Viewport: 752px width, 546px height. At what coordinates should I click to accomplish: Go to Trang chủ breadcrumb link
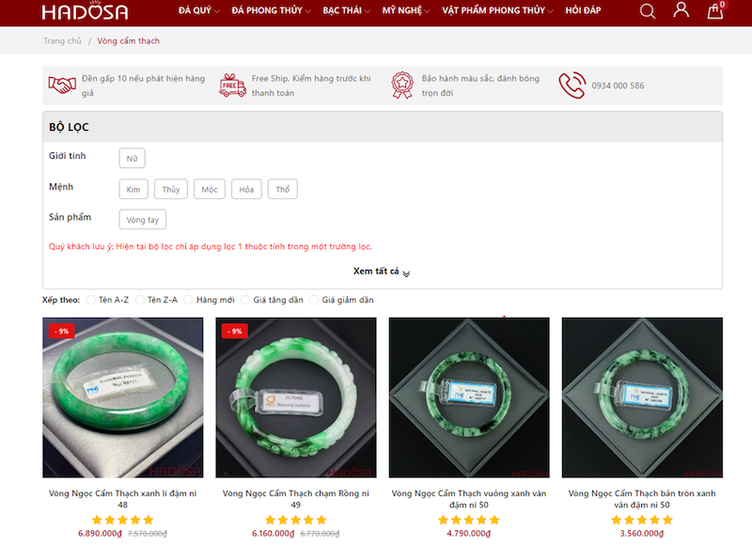pyautogui.click(x=62, y=41)
